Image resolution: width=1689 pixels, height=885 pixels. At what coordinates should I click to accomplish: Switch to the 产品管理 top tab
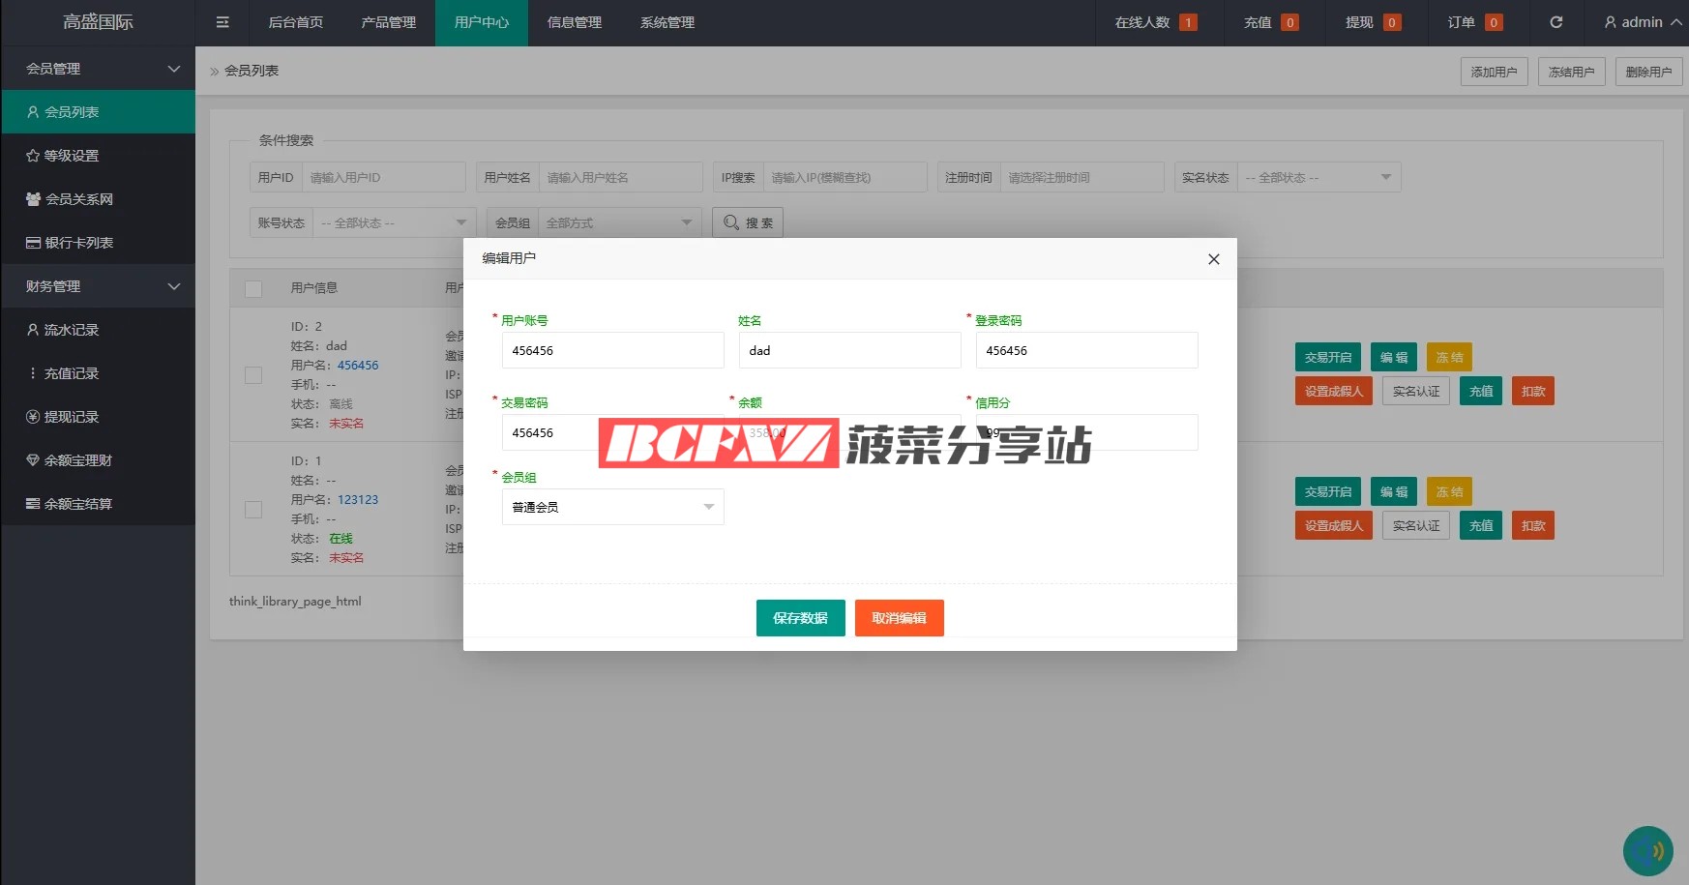[x=388, y=22]
